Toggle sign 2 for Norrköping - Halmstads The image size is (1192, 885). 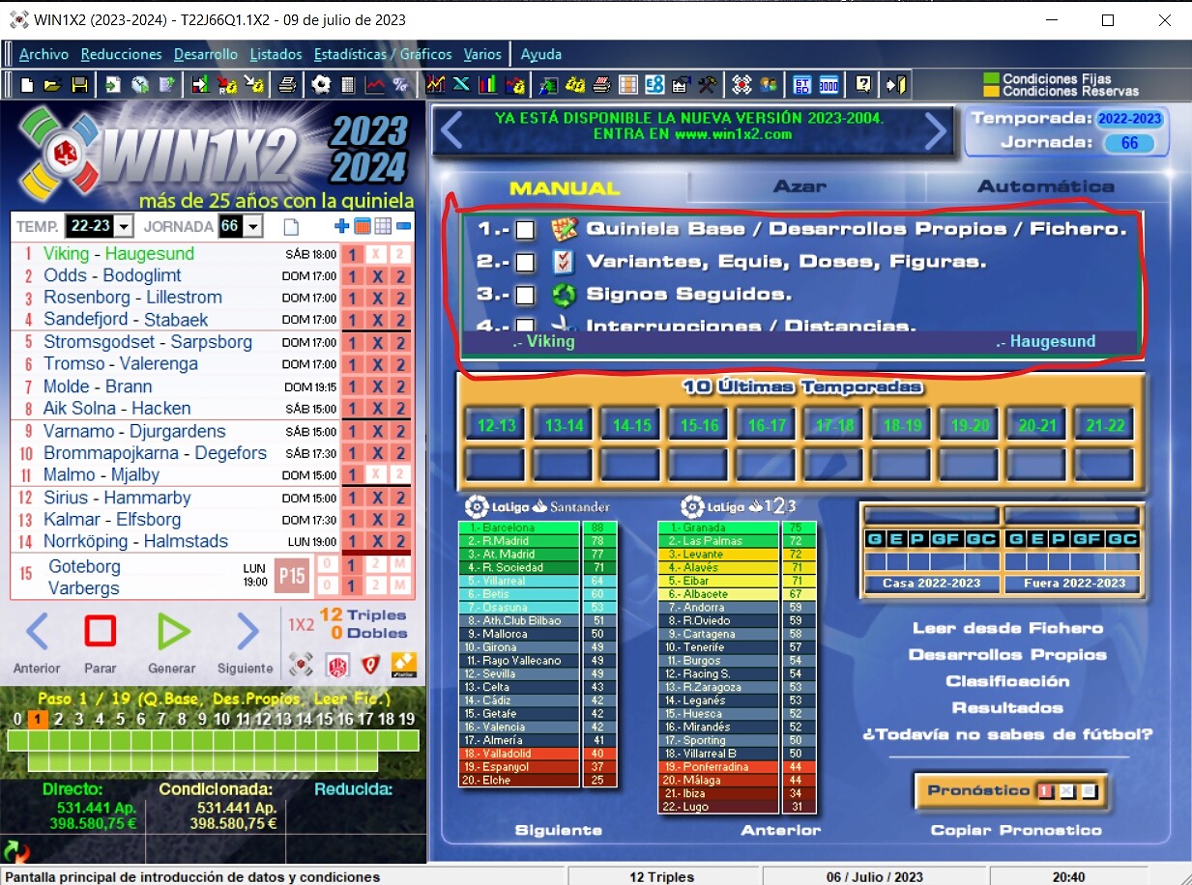(400, 542)
